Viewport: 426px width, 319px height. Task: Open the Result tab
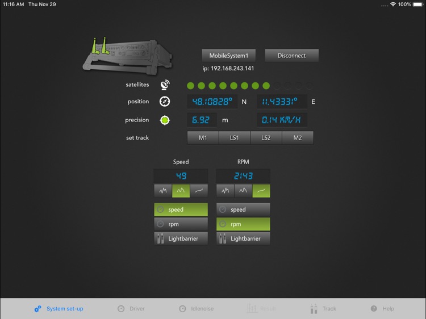click(x=261, y=309)
